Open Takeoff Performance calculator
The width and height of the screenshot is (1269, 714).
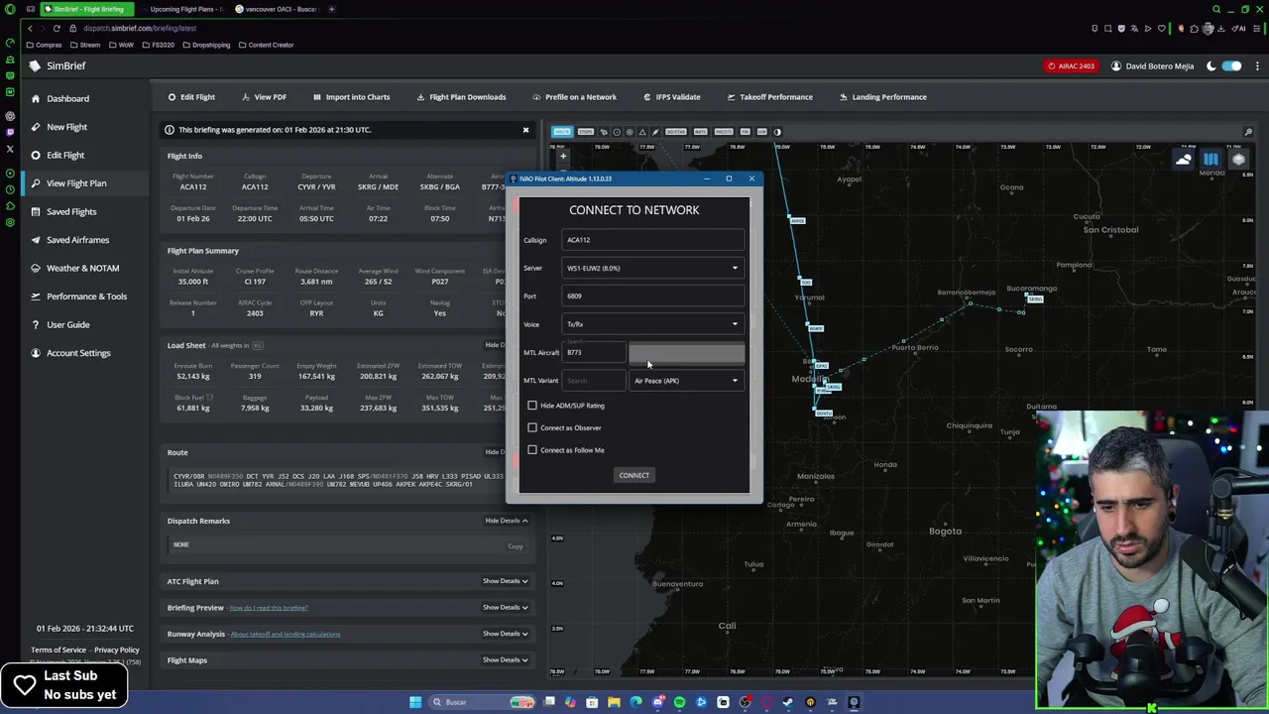(769, 97)
